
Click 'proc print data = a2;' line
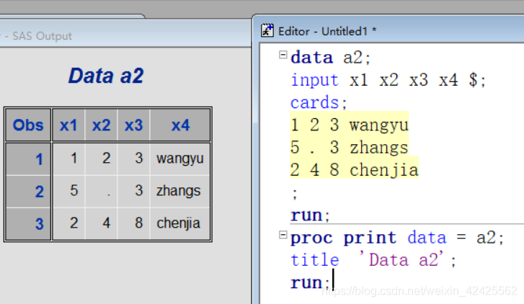click(x=397, y=238)
